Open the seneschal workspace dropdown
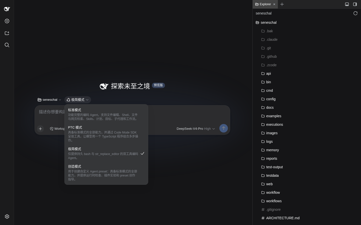 click(49, 100)
